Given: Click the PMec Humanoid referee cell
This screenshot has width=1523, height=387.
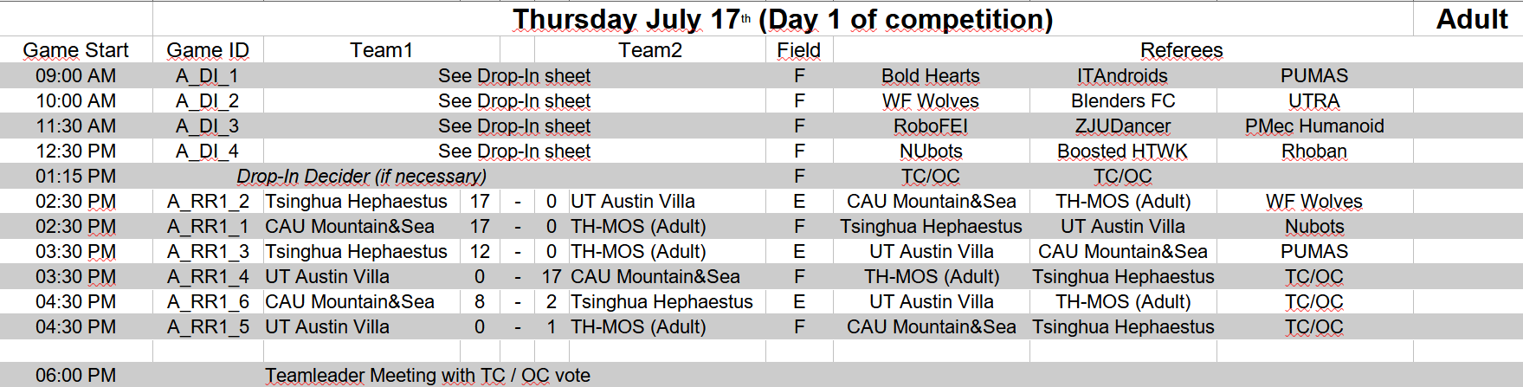Looking at the screenshot, I should tap(1314, 126).
